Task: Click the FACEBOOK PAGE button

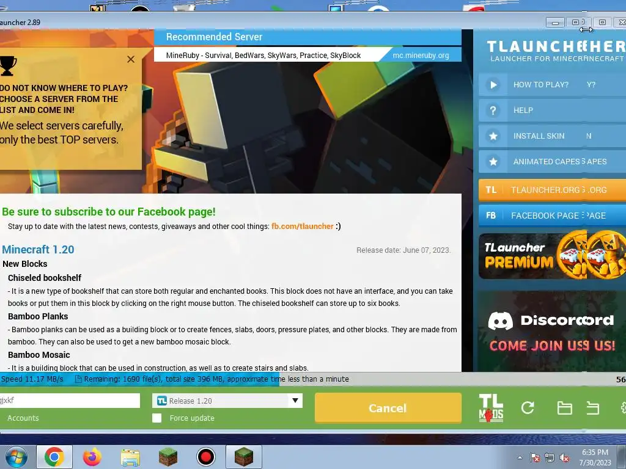Action: coord(552,216)
